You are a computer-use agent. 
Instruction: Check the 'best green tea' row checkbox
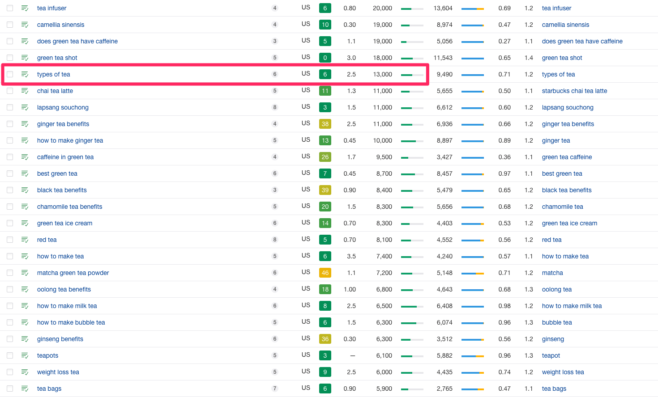pos(10,173)
